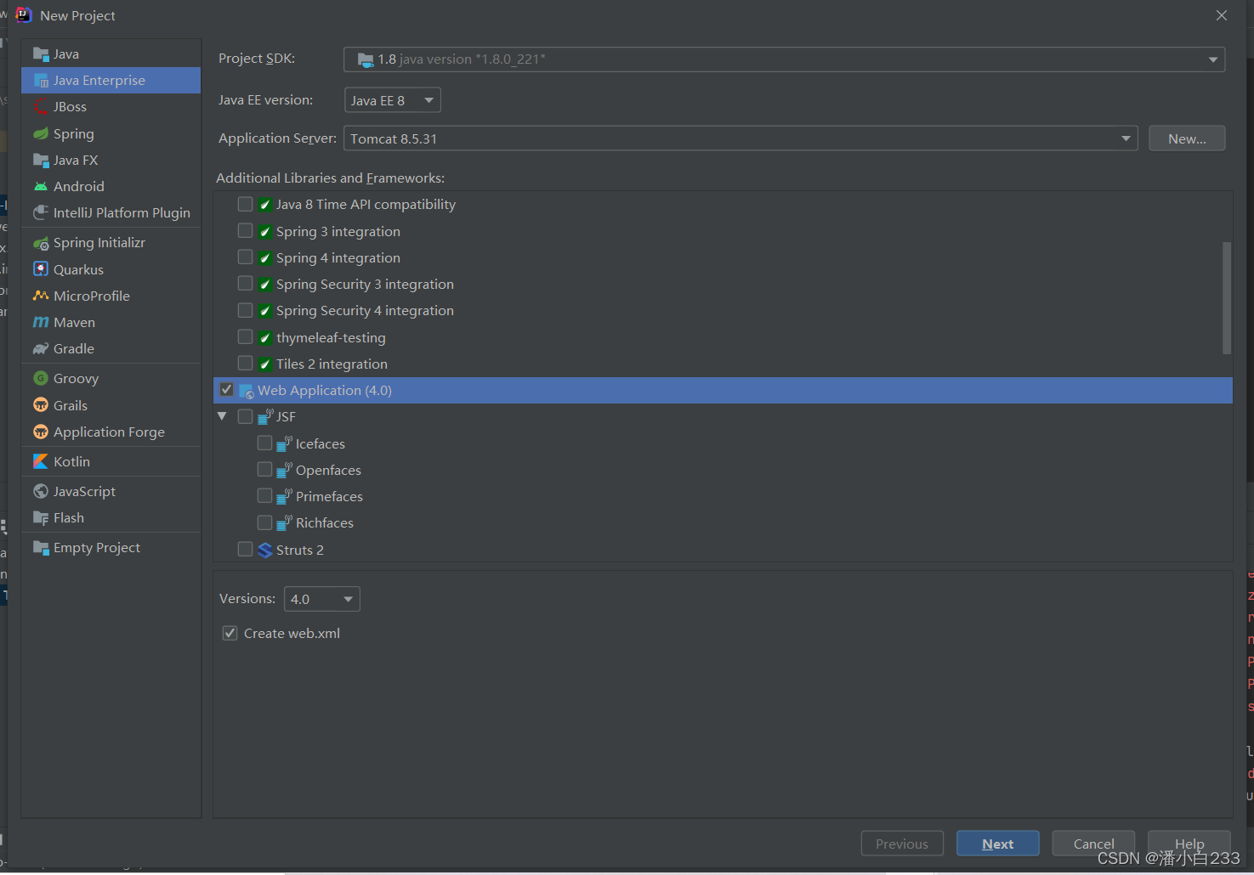Click the Next button
This screenshot has height=875, width=1254.
(x=997, y=844)
